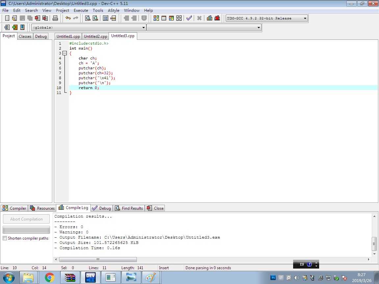Open the Compiler tab in bottom panel
Screen dimensions: 379x284
point(14,208)
